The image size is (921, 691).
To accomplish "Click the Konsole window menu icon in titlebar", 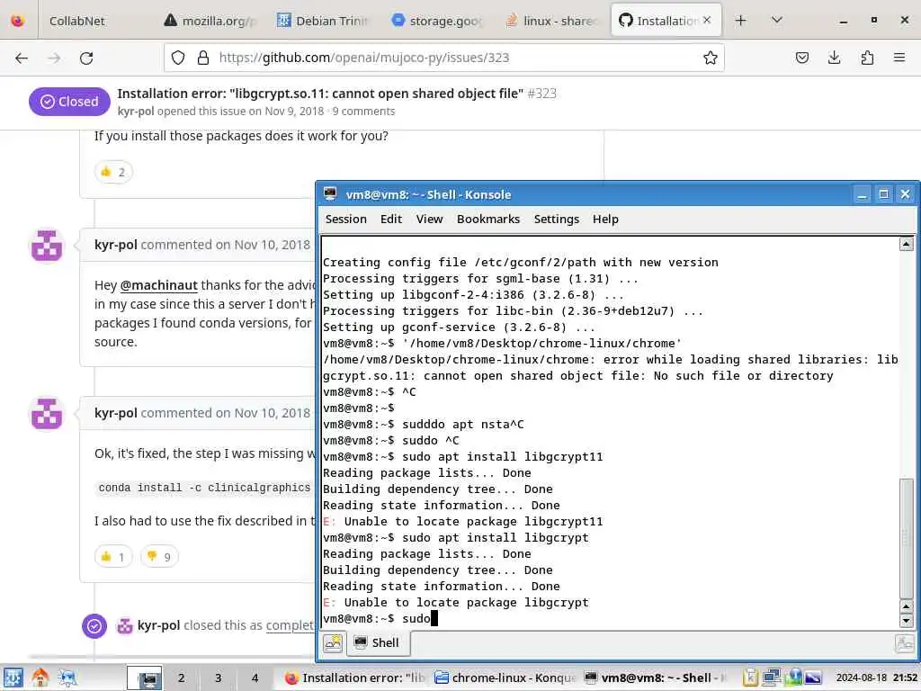I will [330, 194].
